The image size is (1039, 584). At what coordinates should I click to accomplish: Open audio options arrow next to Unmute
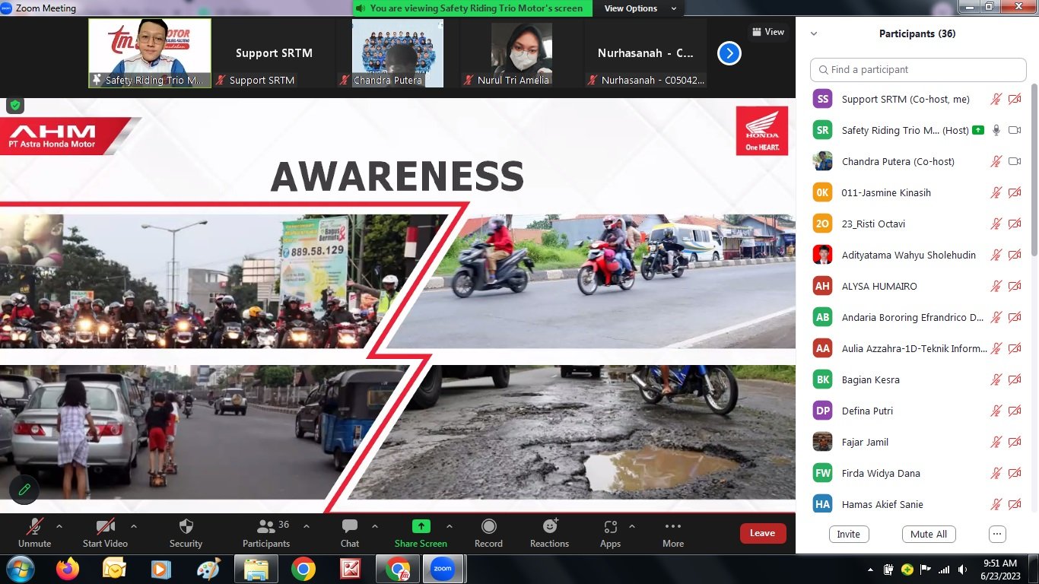pos(59,526)
